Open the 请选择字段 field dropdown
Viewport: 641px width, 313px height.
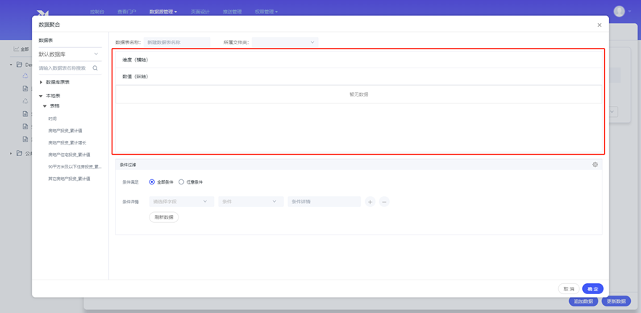pos(181,202)
